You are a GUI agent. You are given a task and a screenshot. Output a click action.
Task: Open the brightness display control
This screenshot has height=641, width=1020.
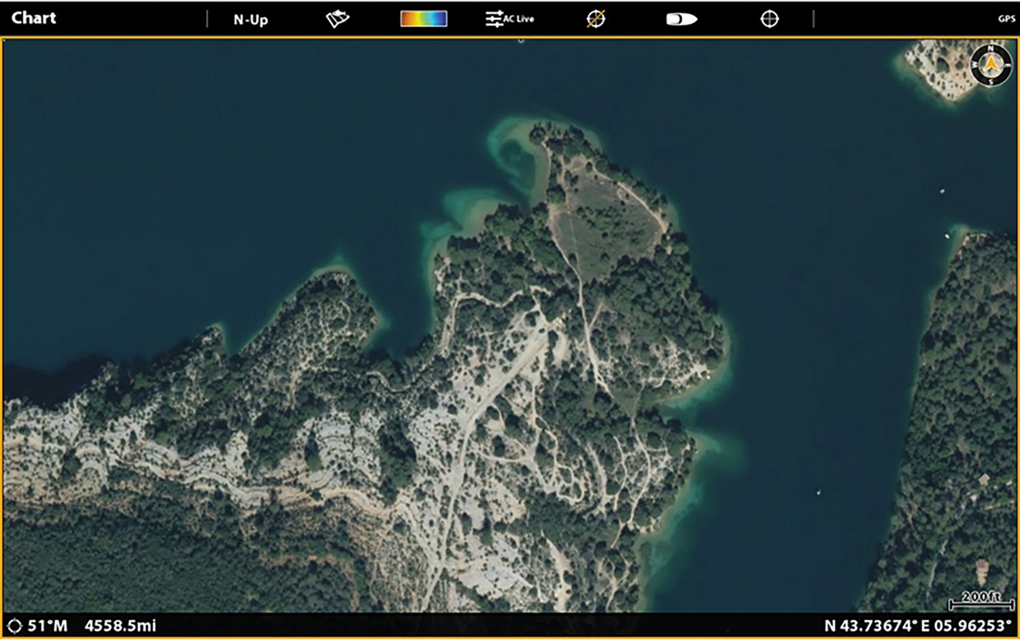[x=681, y=19]
